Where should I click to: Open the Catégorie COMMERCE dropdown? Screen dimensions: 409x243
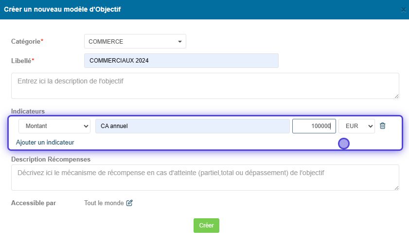(135, 41)
